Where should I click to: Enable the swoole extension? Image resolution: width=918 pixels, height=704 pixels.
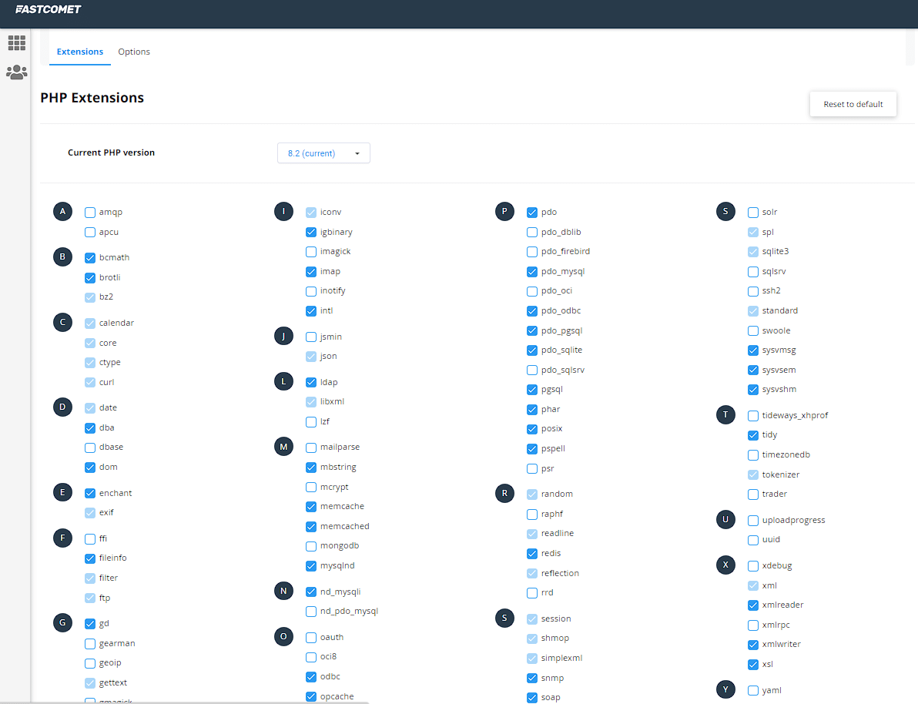(753, 331)
